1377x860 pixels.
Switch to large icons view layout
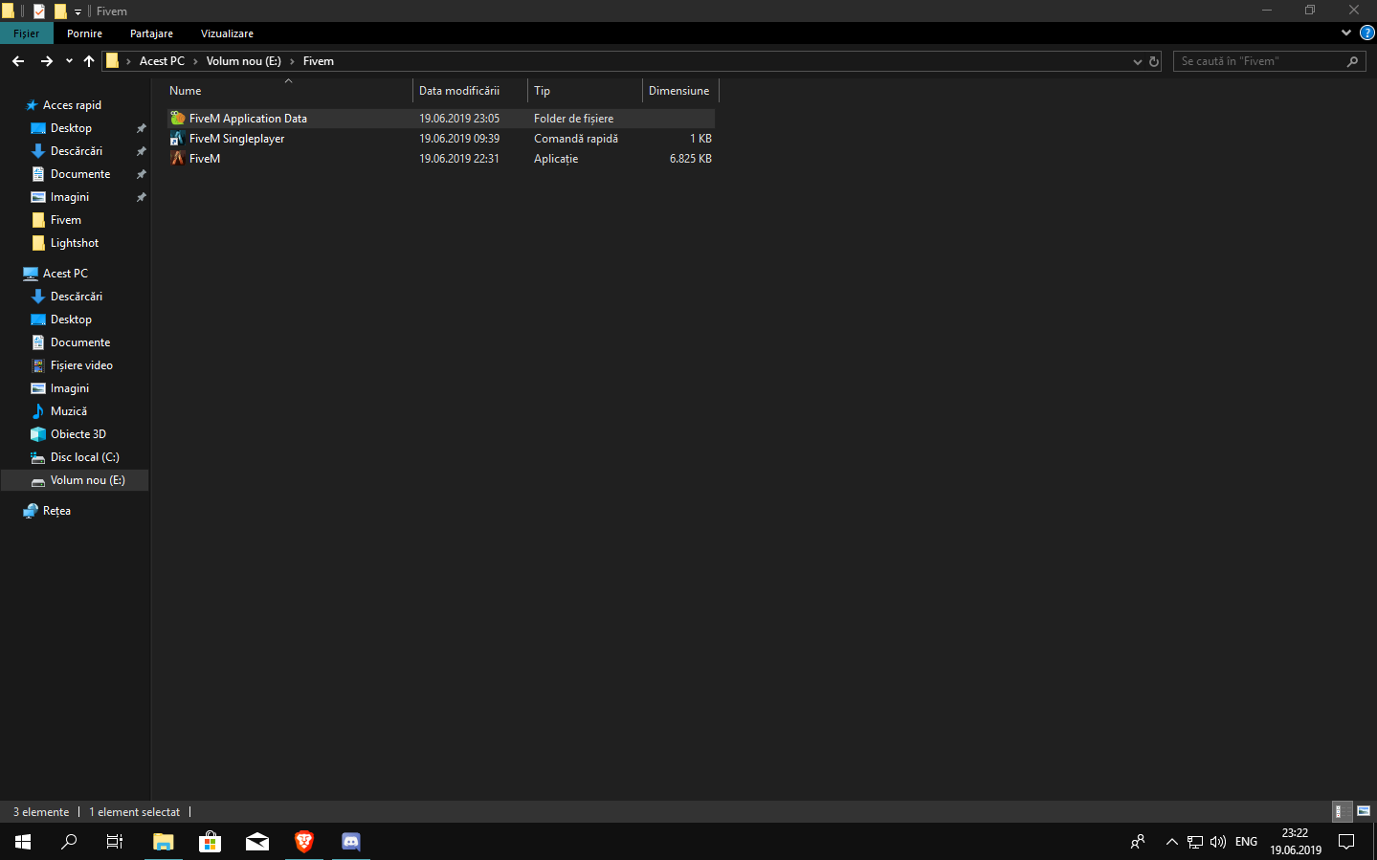coord(1364,811)
